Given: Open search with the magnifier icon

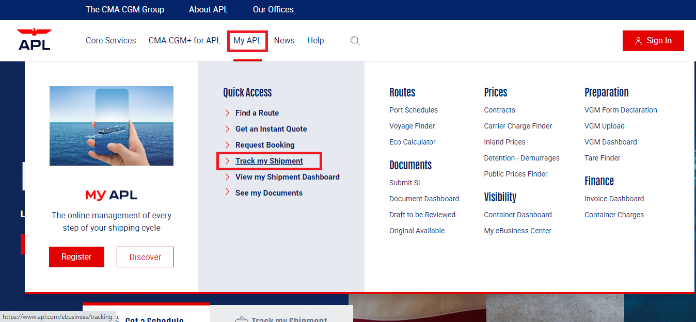Looking at the screenshot, I should coord(355,41).
